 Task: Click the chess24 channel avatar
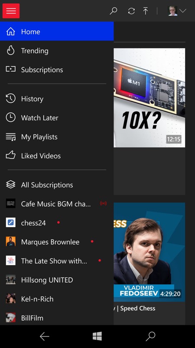(10, 222)
